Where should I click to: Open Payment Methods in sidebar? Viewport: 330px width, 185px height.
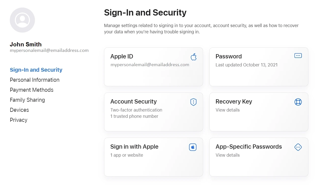pos(32,90)
